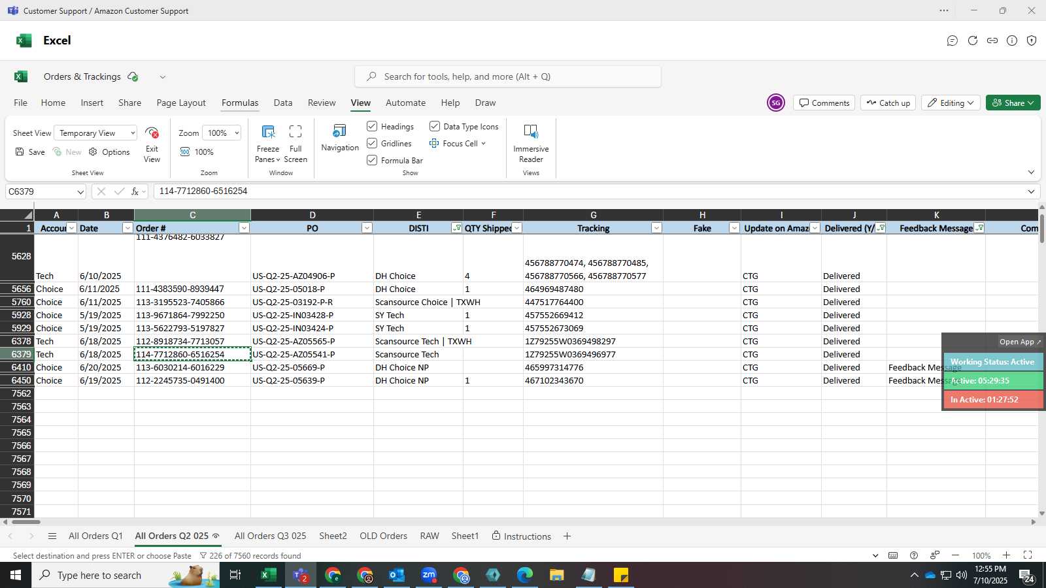
Task: Open the Page Layout ribbon tab
Action: tap(181, 103)
